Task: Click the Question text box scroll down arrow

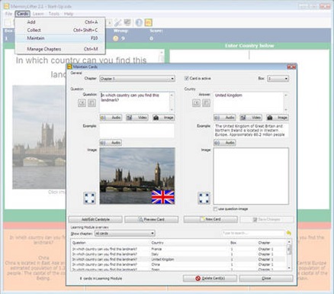Action: tap(172, 110)
